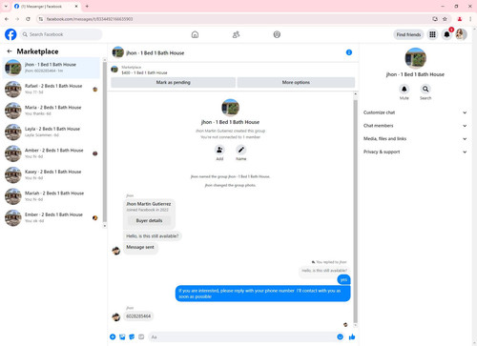Open a new browser tab
The image size is (477, 346).
click(87, 6)
